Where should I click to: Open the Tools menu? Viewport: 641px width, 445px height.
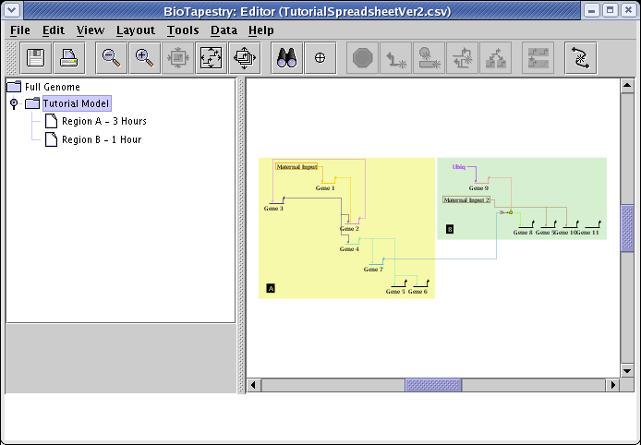pyautogui.click(x=183, y=30)
